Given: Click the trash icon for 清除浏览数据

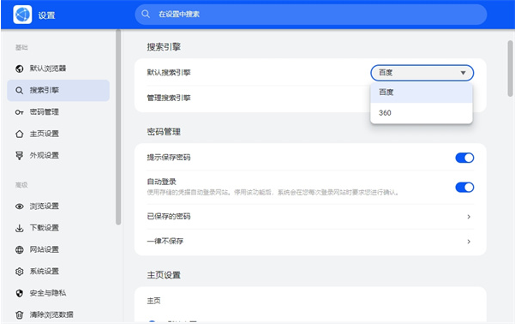Looking at the screenshot, I should pyautogui.click(x=20, y=315).
